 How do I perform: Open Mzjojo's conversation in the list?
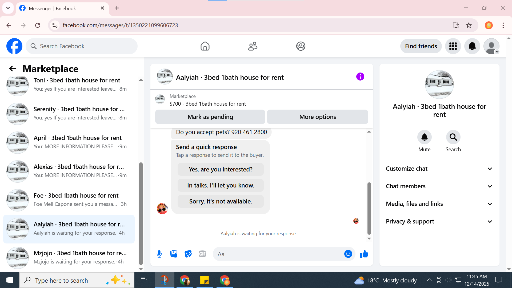pos(69,257)
